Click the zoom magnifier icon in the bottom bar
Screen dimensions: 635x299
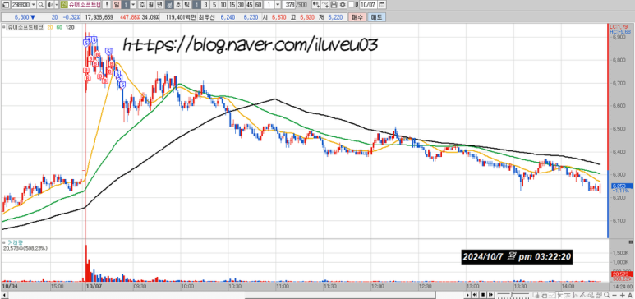point(606,295)
